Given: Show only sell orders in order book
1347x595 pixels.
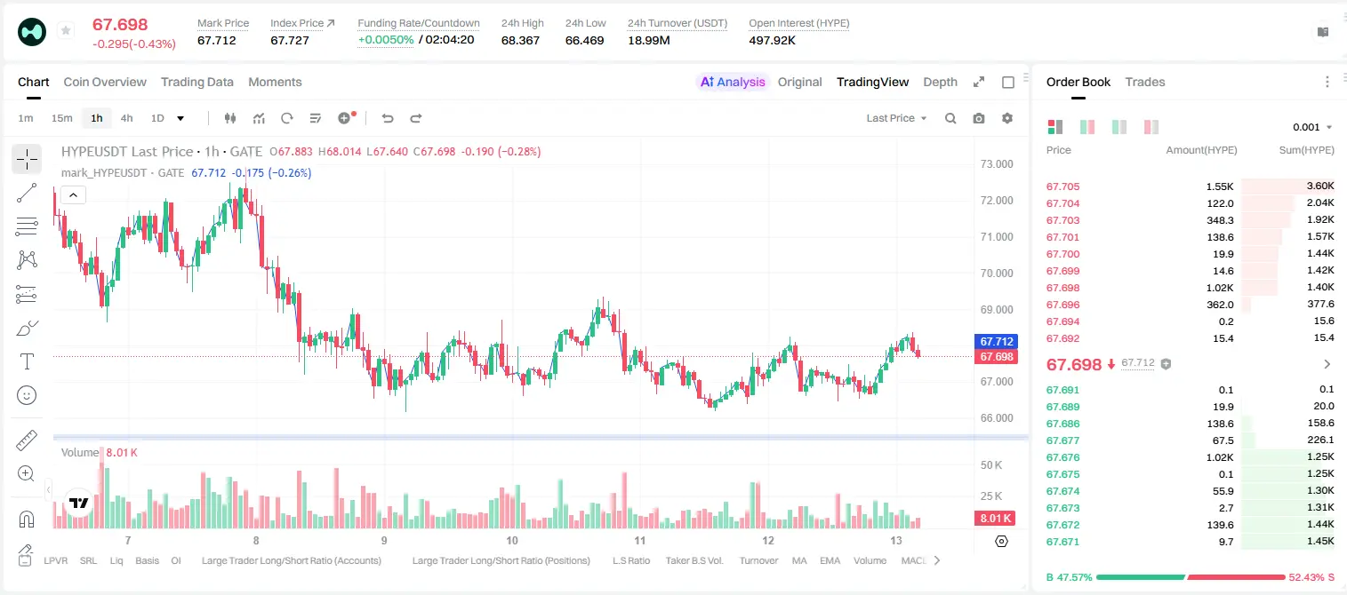Looking at the screenshot, I should coord(1151,127).
